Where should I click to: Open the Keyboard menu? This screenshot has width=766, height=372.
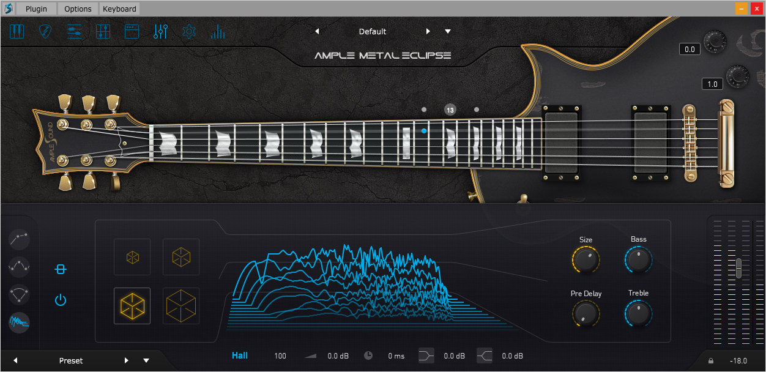tap(119, 9)
